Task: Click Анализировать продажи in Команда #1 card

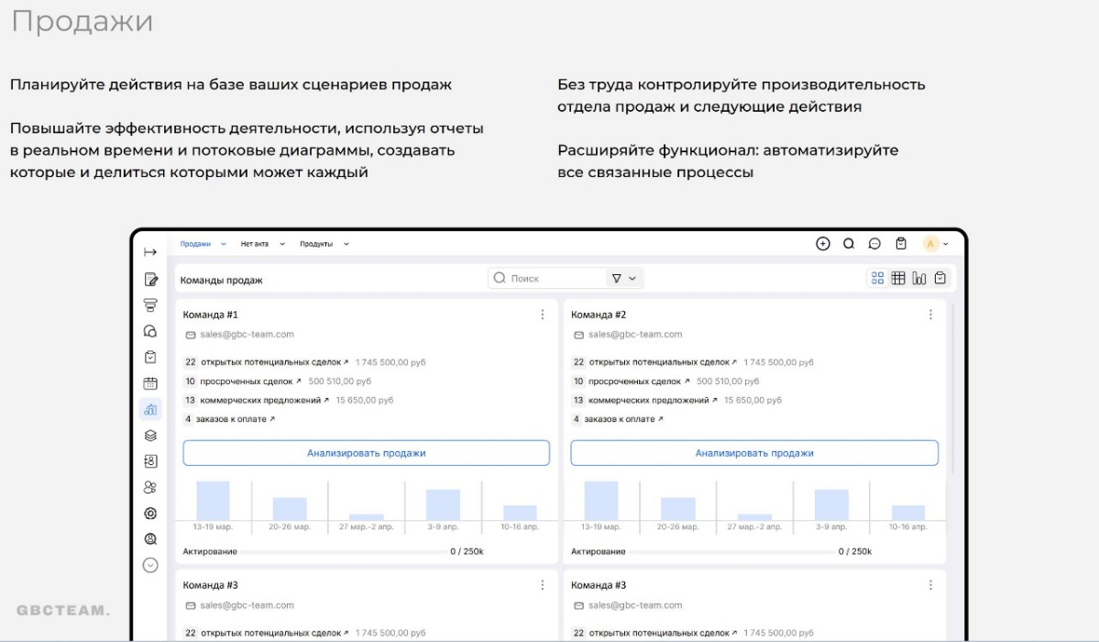Action: tap(367, 453)
